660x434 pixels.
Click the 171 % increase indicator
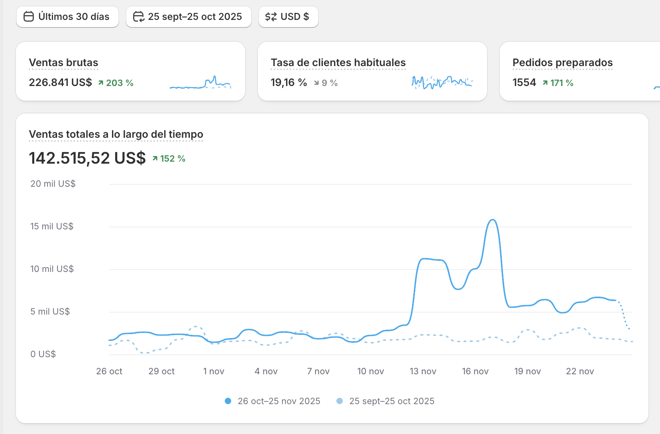point(558,83)
